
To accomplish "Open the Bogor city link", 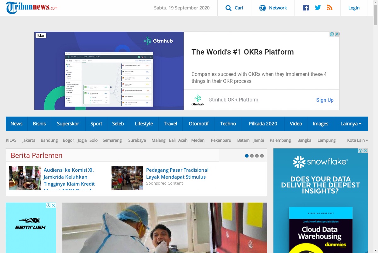I will coord(68,140).
